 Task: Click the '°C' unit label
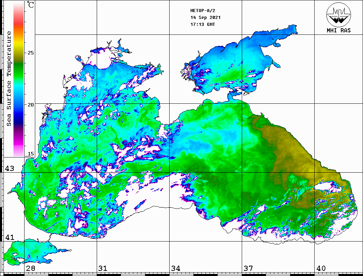[x=30, y=4]
